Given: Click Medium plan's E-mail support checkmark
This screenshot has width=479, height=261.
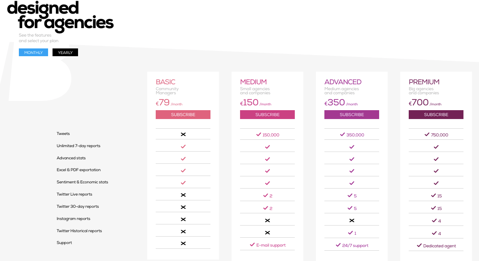Looking at the screenshot, I should (x=252, y=245).
